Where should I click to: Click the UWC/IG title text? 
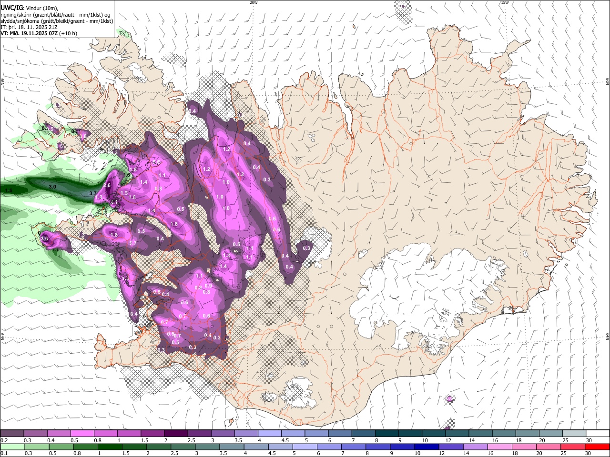(11, 7)
